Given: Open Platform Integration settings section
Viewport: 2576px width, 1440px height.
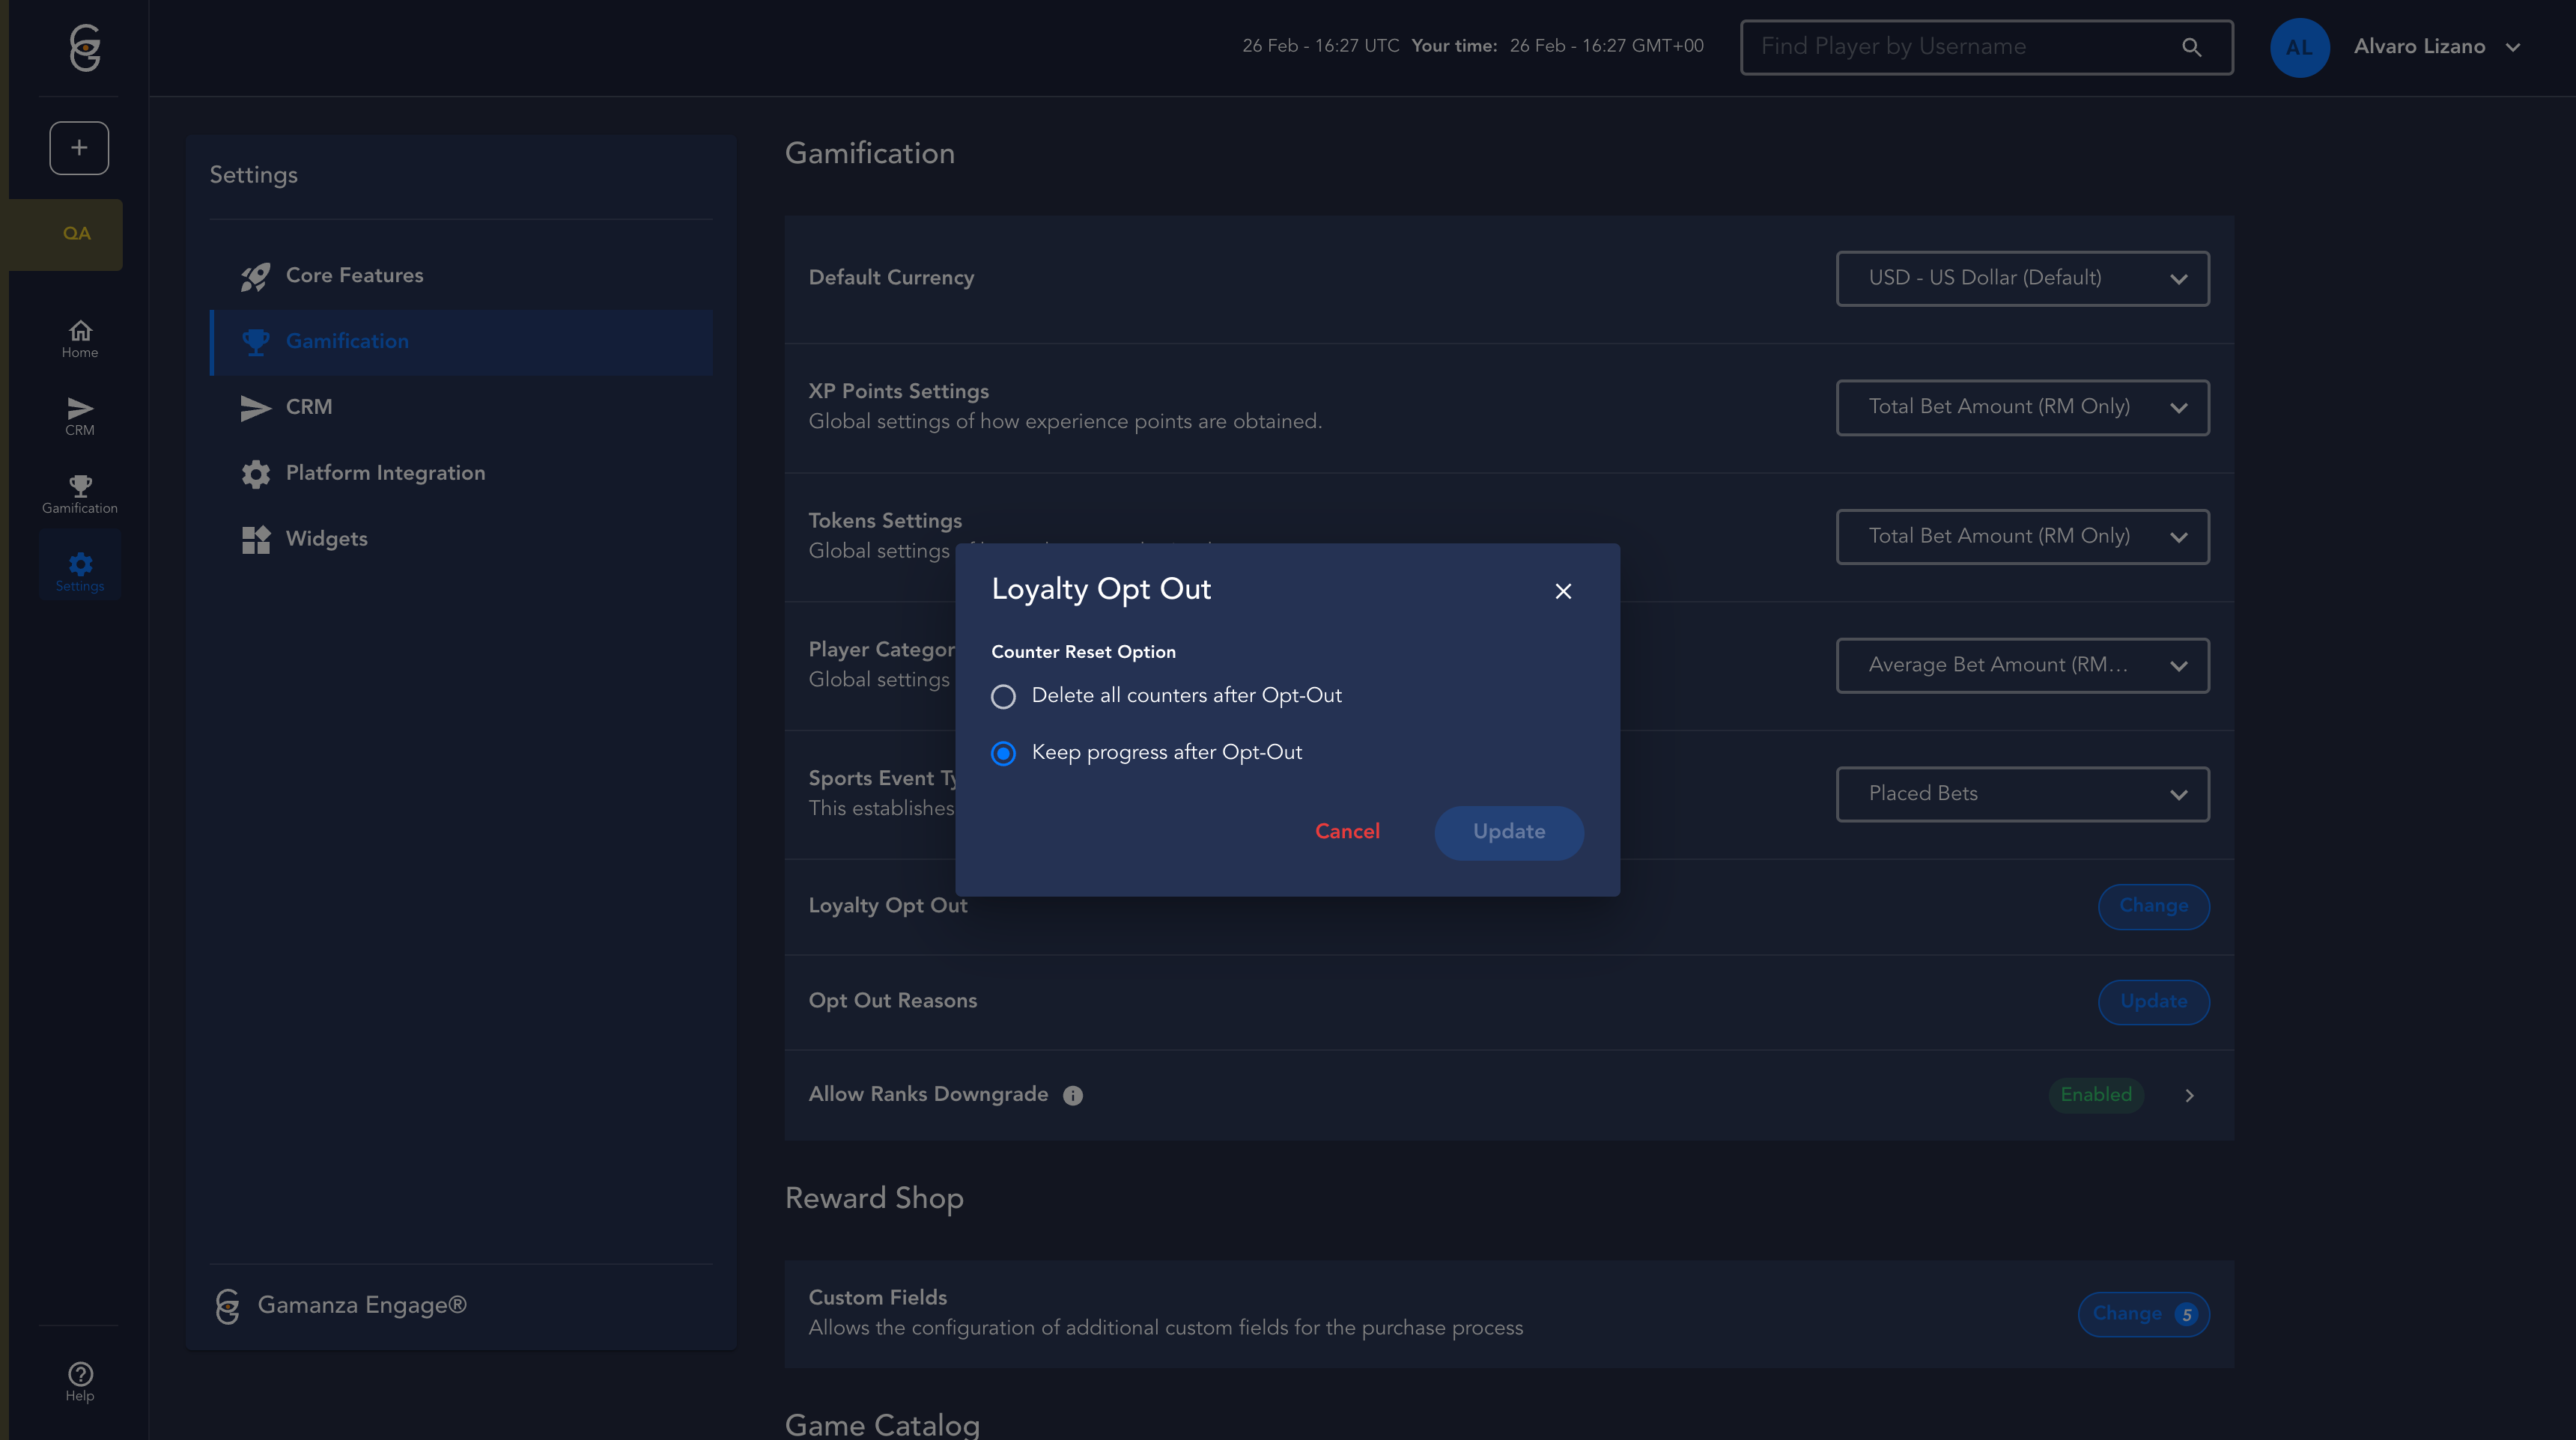Looking at the screenshot, I should point(385,474).
